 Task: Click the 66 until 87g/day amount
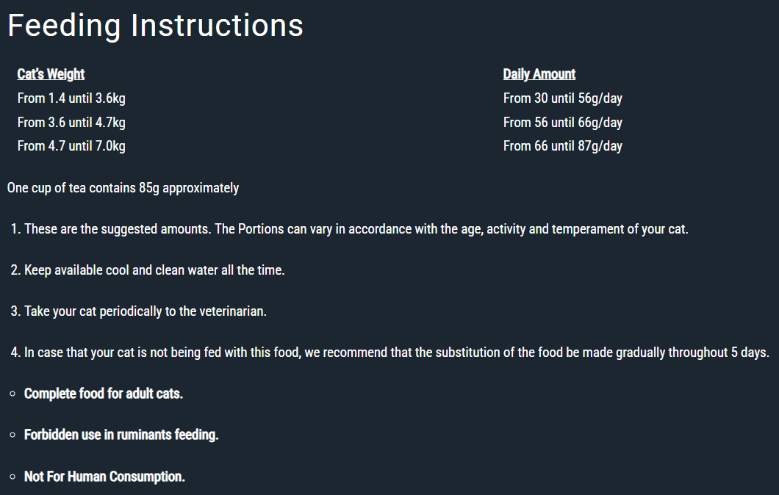click(x=562, y=146)
